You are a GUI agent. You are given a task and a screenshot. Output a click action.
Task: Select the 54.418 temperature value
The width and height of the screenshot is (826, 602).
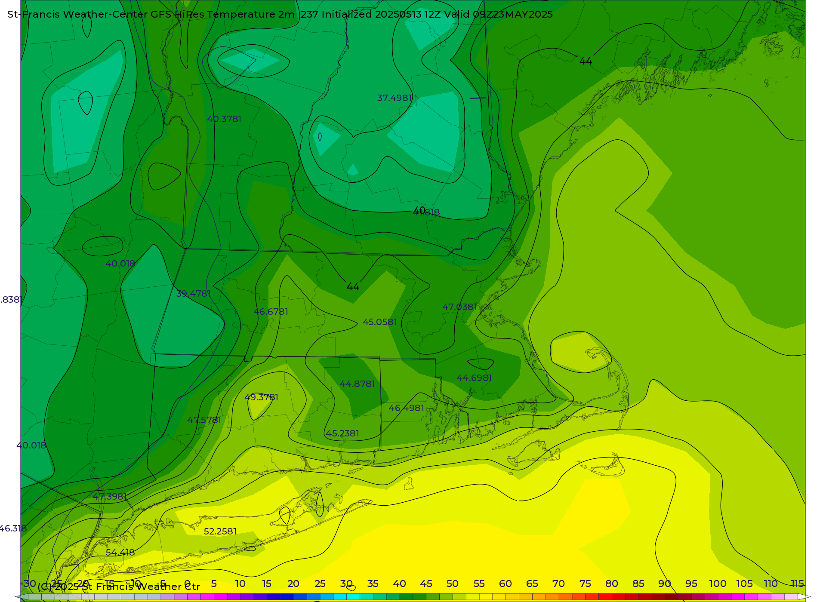pos(120,553)
